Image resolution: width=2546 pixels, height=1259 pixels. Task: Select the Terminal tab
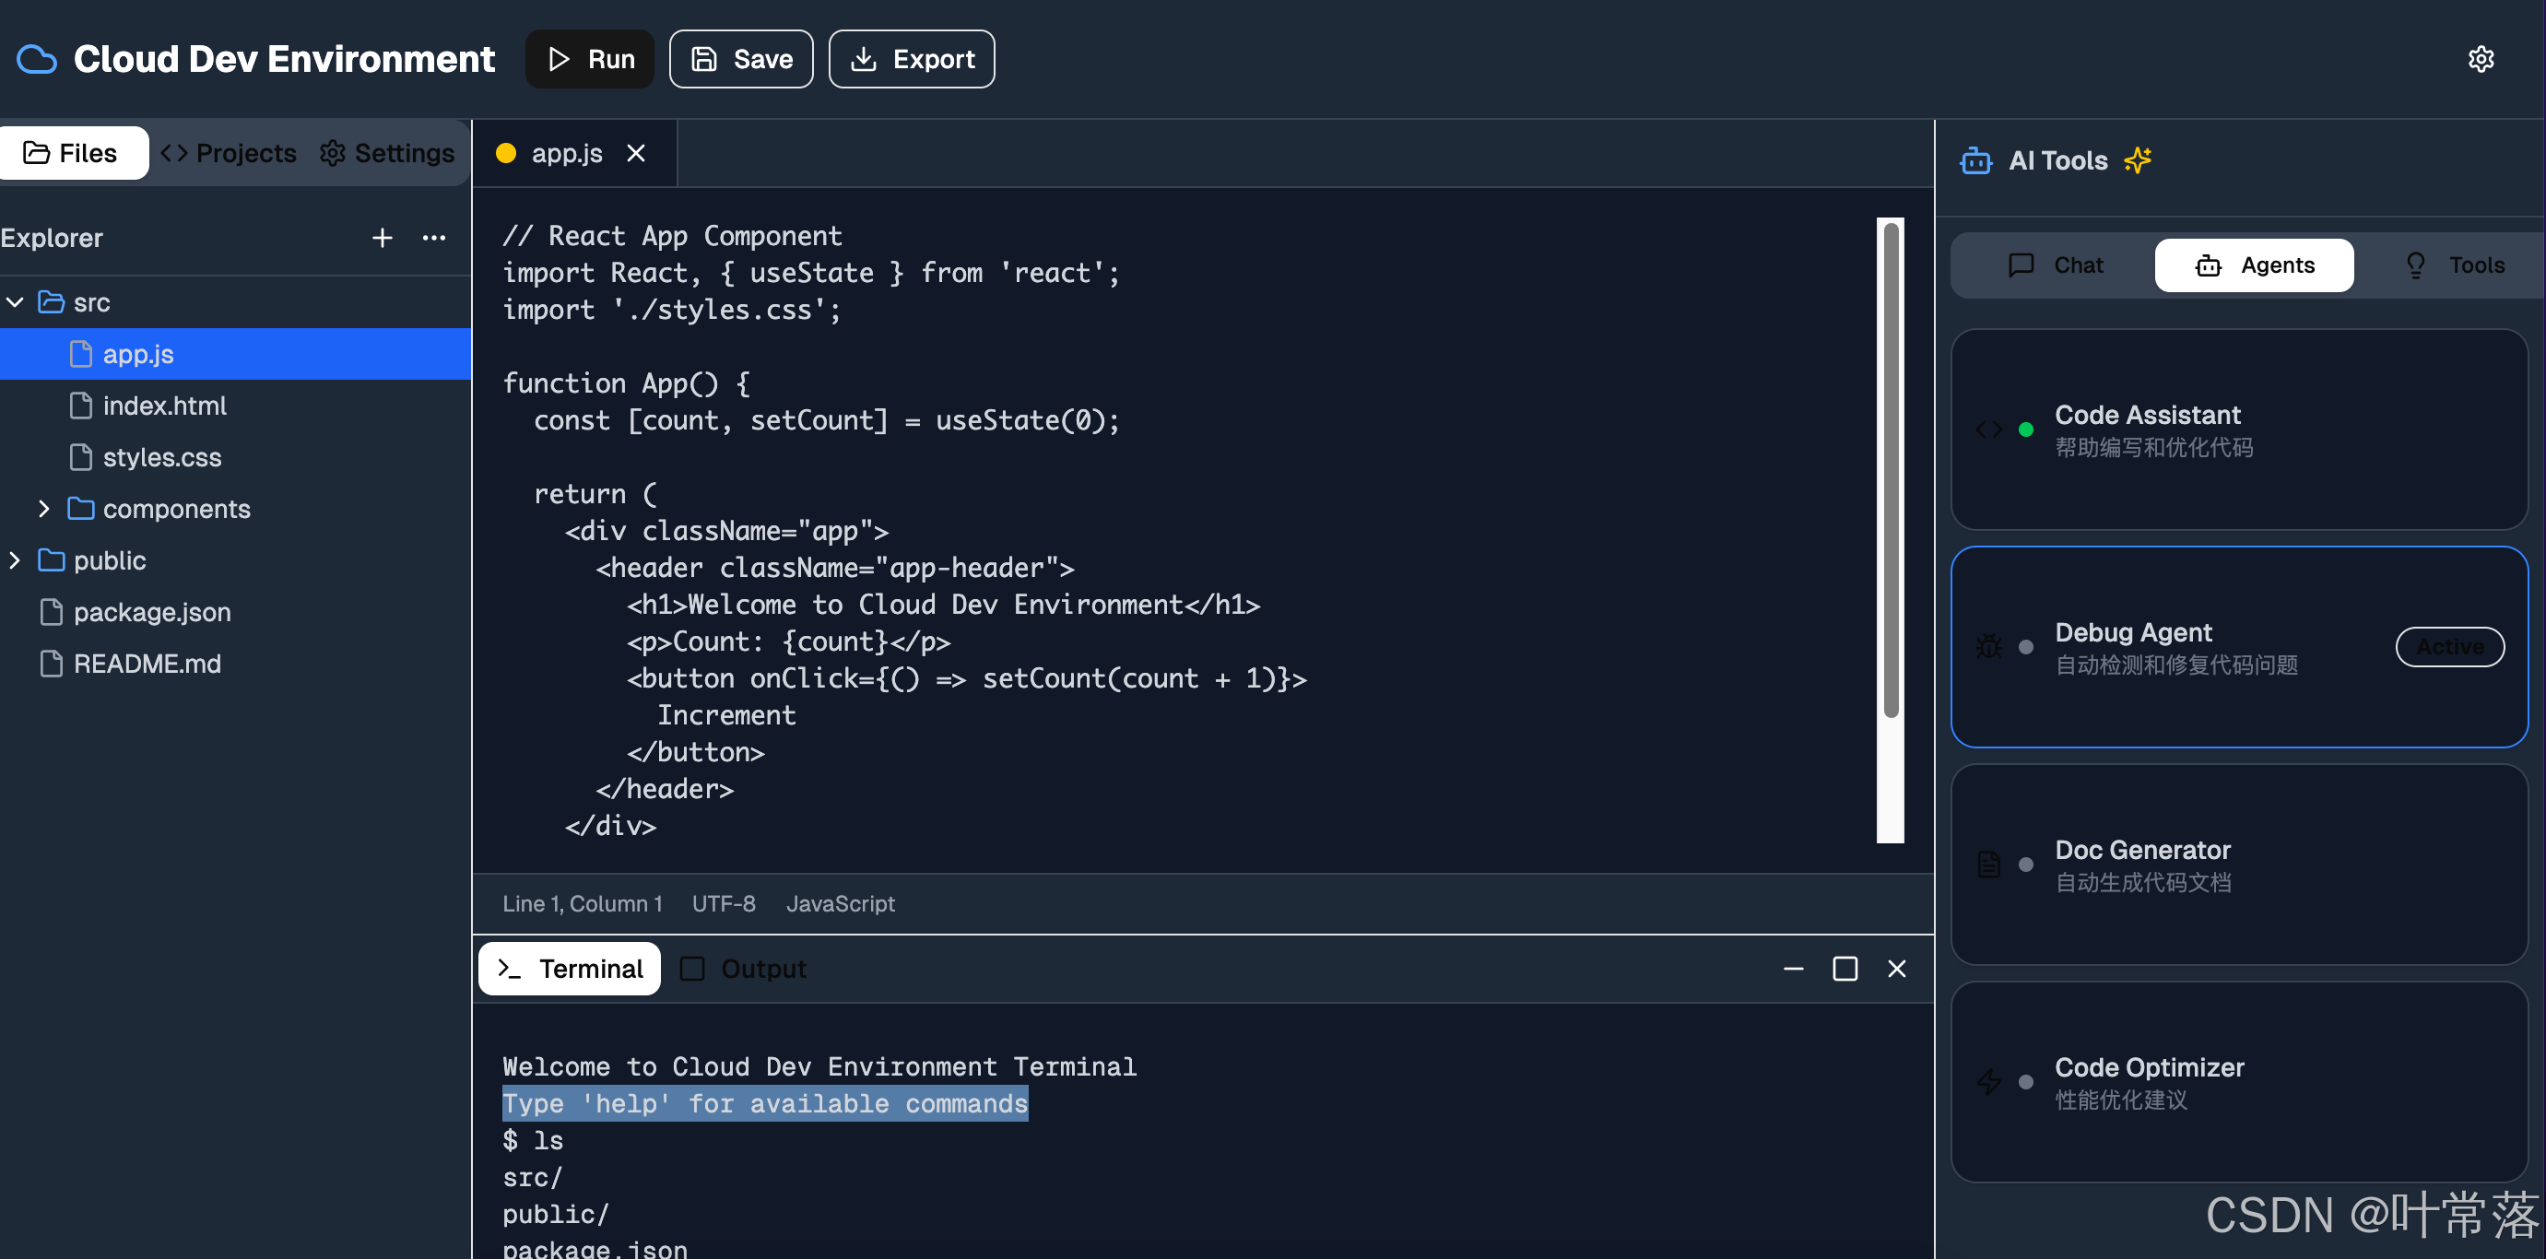(x=571, y=969)
